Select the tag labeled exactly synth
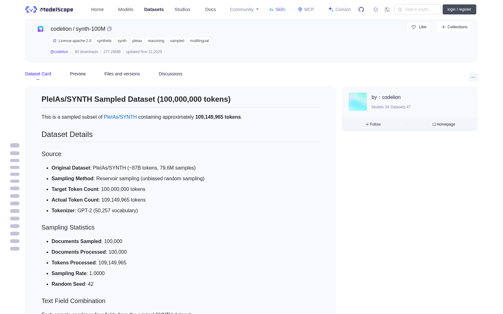This screenshot has height=314, width=503. (122, 41)
